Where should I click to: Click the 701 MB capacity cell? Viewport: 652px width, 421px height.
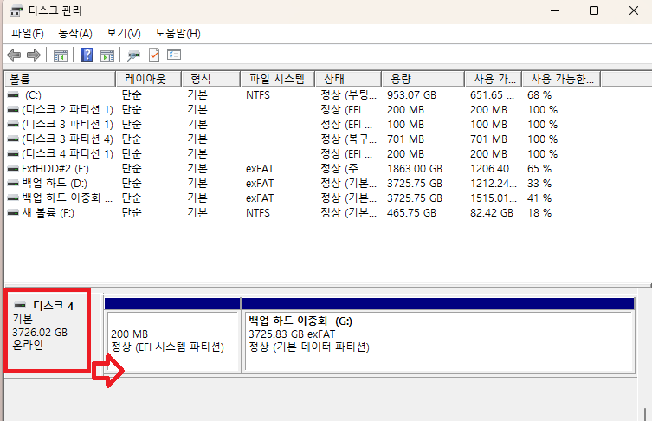406,139
